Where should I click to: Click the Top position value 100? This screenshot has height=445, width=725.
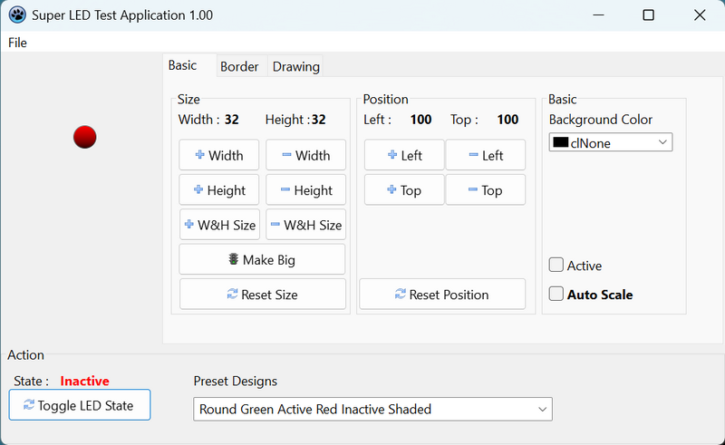coord(507,120)
